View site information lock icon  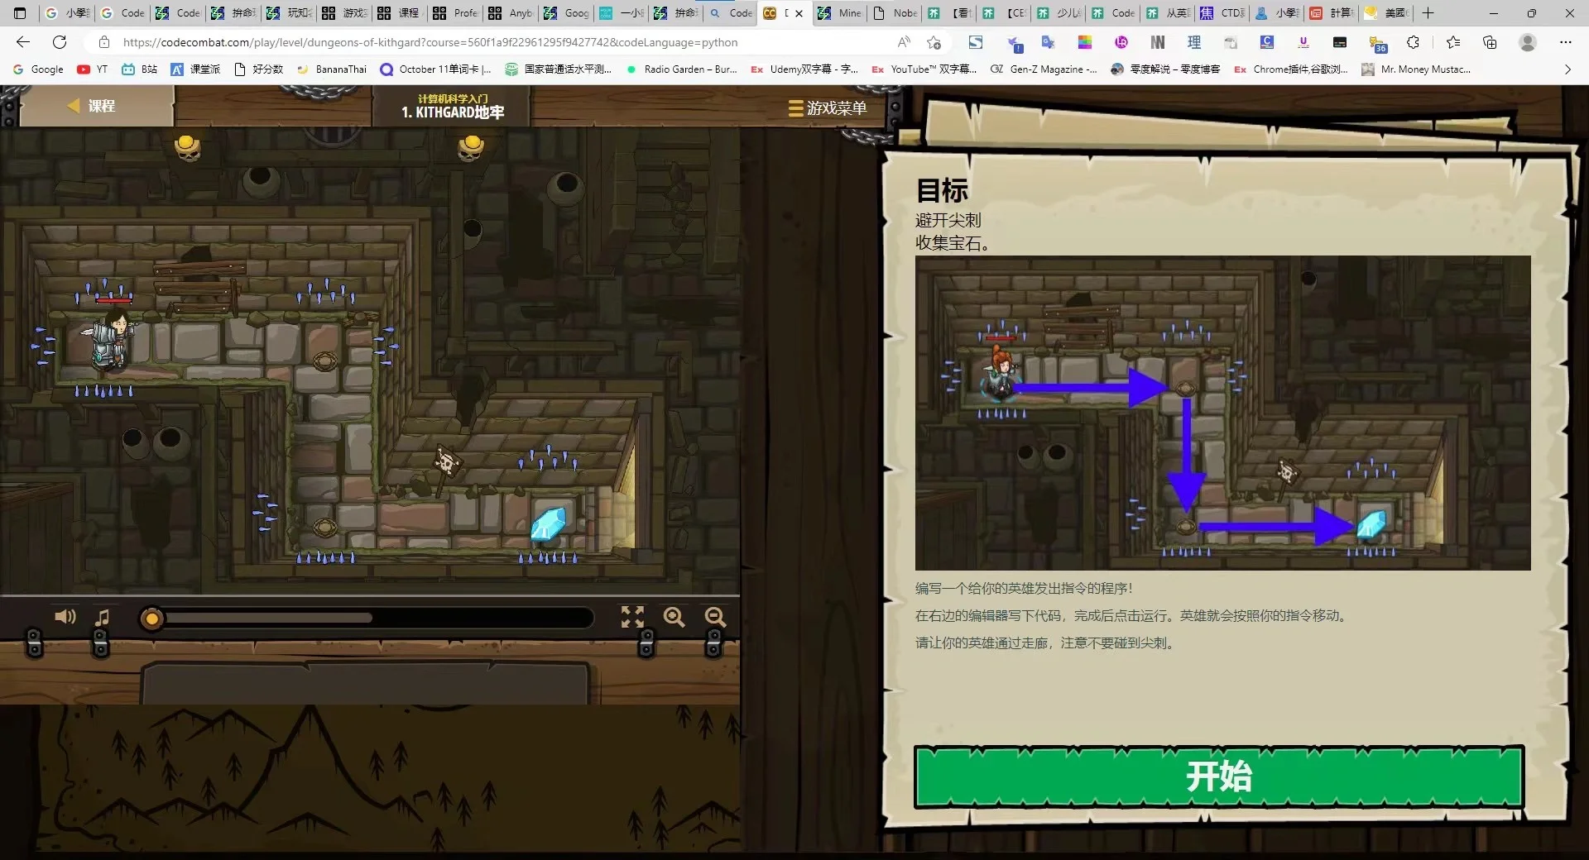[103, 42]
